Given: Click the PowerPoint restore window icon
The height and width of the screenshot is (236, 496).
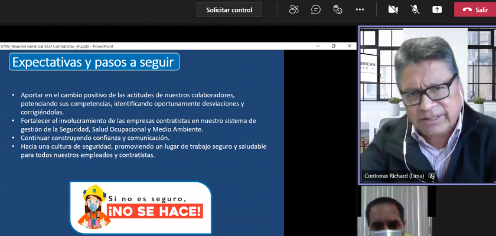Looking at the screenshot, I should pyautogui.click(x=333, y=46).
